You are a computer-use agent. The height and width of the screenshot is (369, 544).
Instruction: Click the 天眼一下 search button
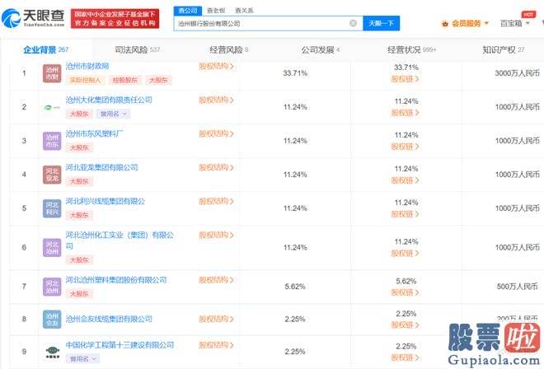tap(381, 23)
